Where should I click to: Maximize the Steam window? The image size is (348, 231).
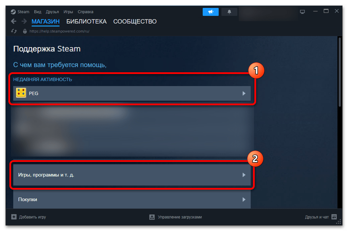click(x=326, y=11)
